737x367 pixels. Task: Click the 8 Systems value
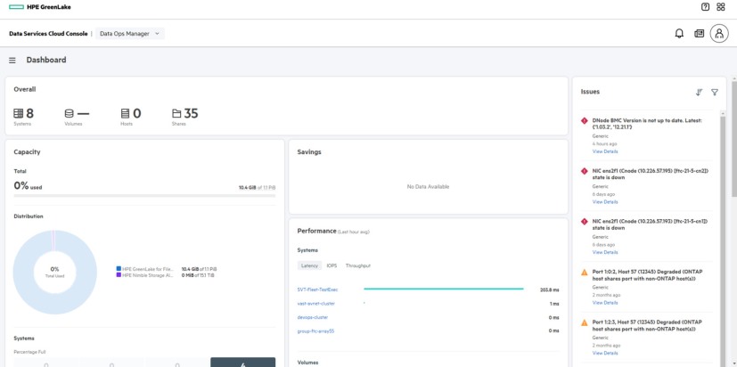point(29,113)
